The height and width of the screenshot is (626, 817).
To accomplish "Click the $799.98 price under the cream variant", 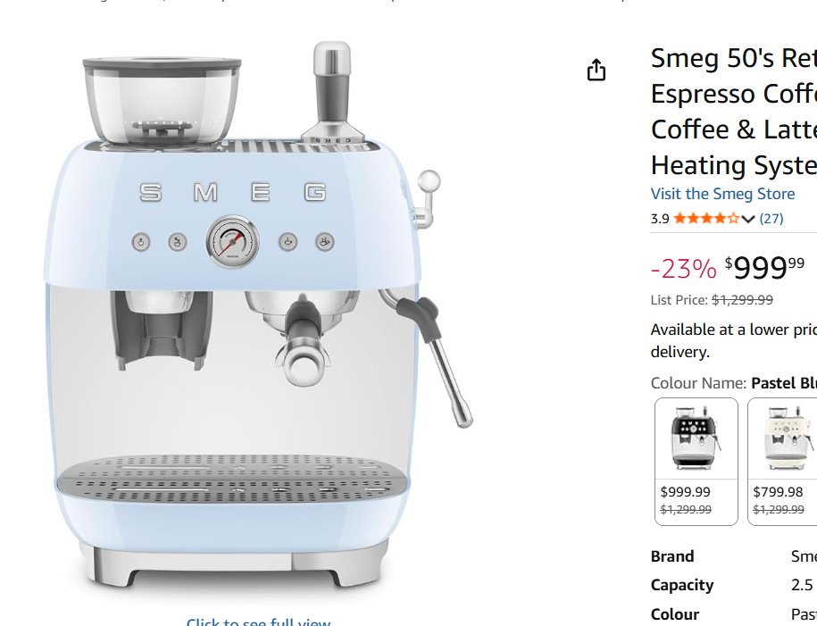I will tap(778, 491).
